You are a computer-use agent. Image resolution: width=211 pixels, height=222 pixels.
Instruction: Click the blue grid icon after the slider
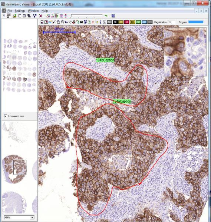tap(113, 16)
